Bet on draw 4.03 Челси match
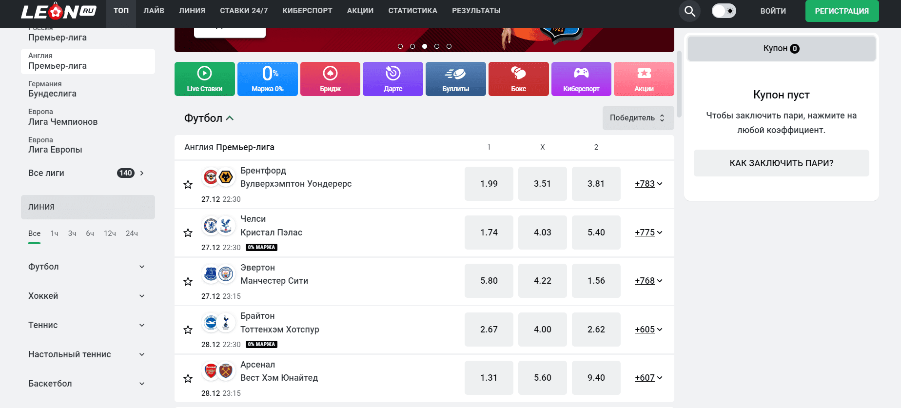 pyautogui.click(x=543, y=233)
